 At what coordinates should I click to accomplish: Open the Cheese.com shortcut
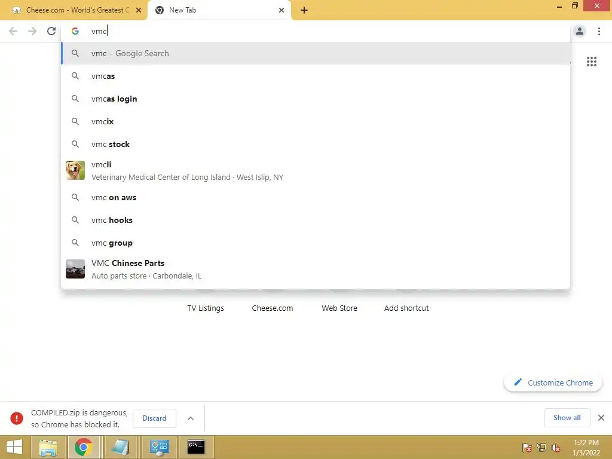point(273,308)
